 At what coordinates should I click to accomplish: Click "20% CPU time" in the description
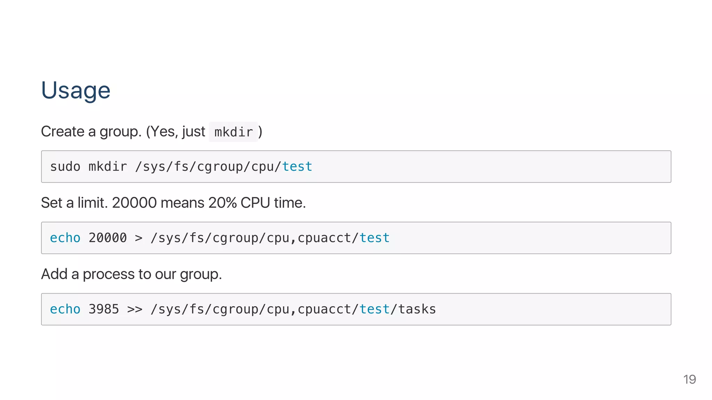click(257, 203)
